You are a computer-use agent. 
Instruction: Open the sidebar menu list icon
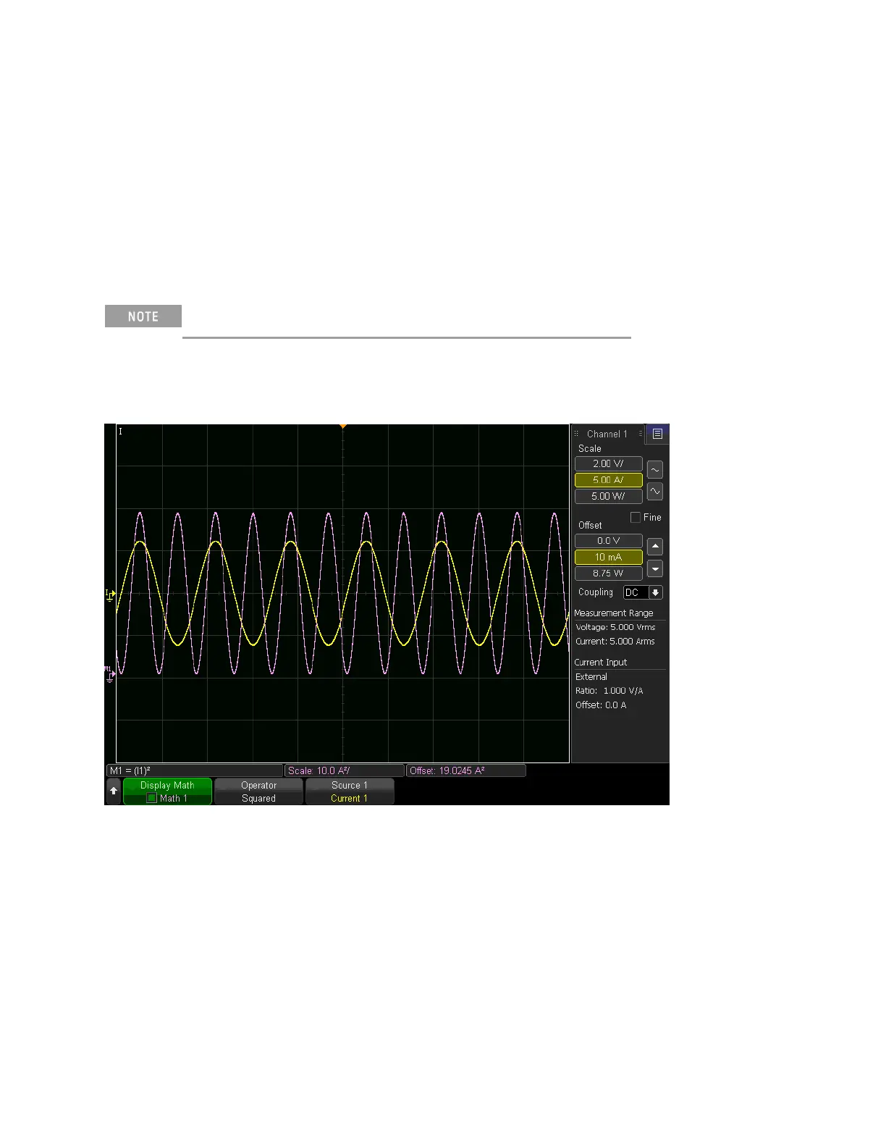(657, 434)
